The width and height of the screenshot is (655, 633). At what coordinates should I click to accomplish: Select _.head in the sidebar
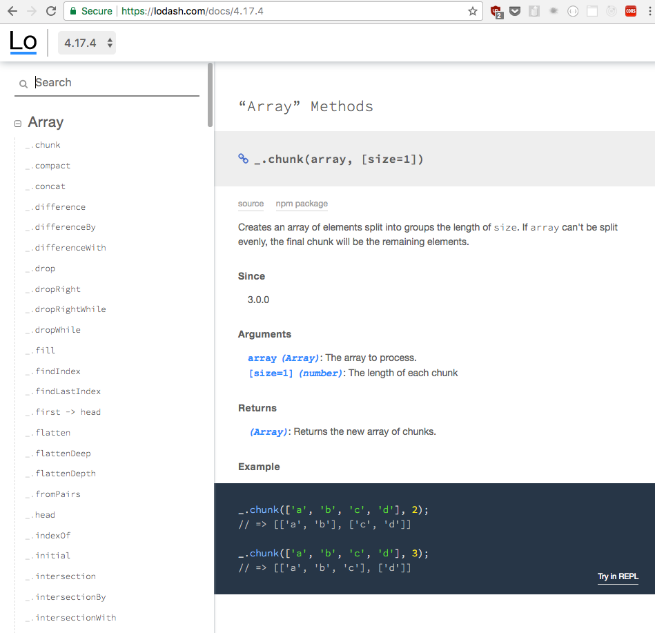click(x=40, y=515)
